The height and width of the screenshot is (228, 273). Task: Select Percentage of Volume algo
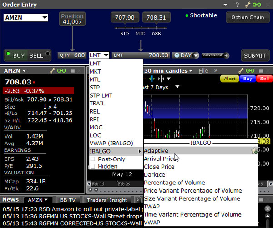click(201, 183)
